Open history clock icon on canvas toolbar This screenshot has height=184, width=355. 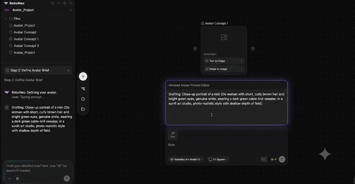click(x=83, y=99)
